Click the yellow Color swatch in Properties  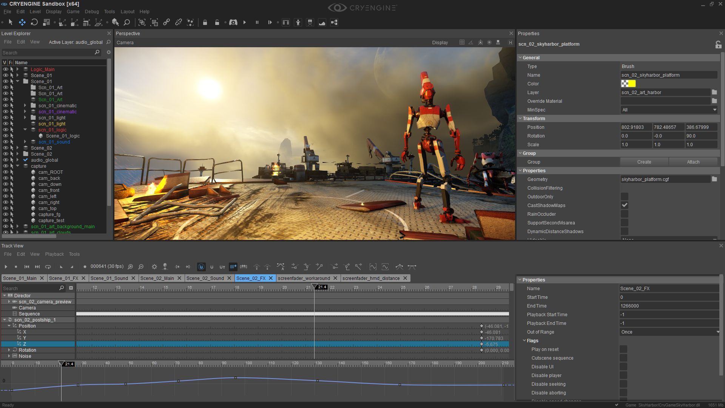632,84
